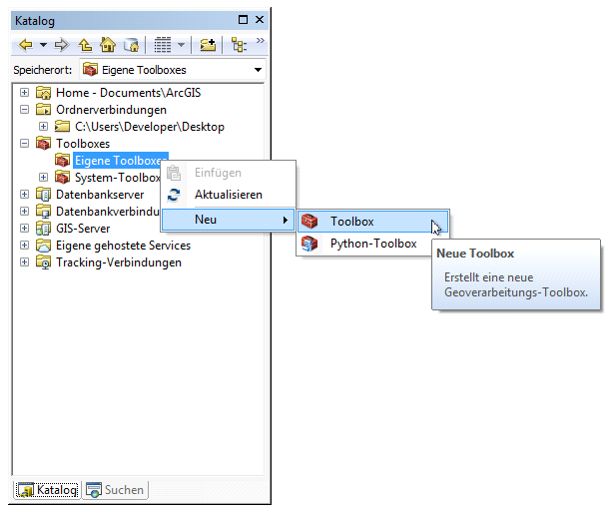
Task: Expand the Home - Documents\ArcGIS node
Action: click(25, 93)
